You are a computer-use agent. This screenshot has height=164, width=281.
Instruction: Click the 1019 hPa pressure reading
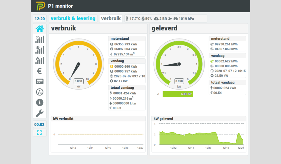[186, 19]
